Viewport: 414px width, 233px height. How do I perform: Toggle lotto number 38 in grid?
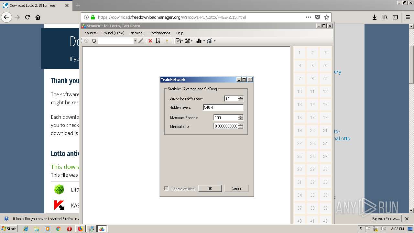click(312, 208)
